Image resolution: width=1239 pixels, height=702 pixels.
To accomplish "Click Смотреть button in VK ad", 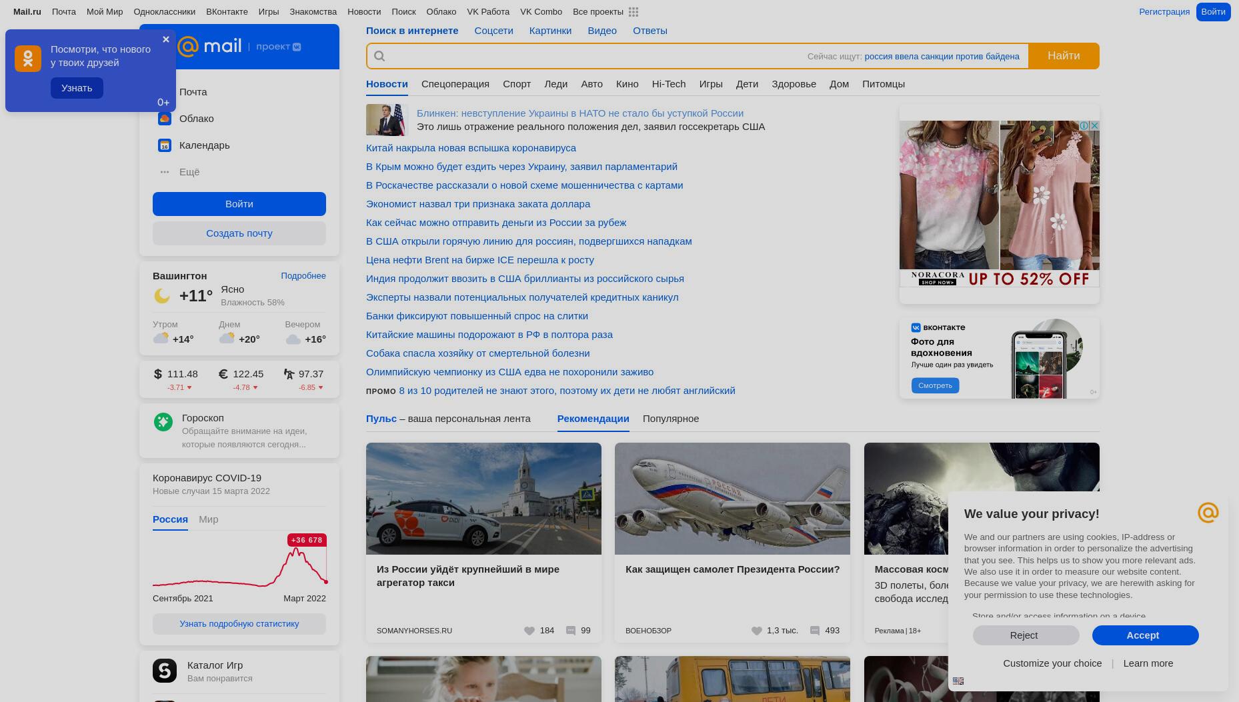I will pyautogui.click(x=935, y=385).
